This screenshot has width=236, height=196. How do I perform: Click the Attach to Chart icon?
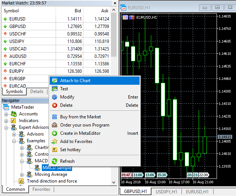tap(55, 81)
